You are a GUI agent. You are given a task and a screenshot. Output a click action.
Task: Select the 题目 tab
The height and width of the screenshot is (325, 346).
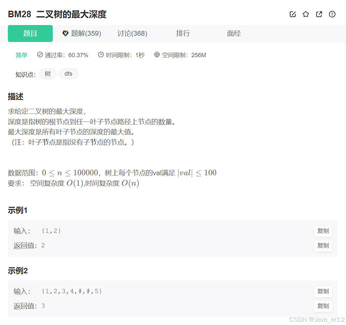[30, 33]
